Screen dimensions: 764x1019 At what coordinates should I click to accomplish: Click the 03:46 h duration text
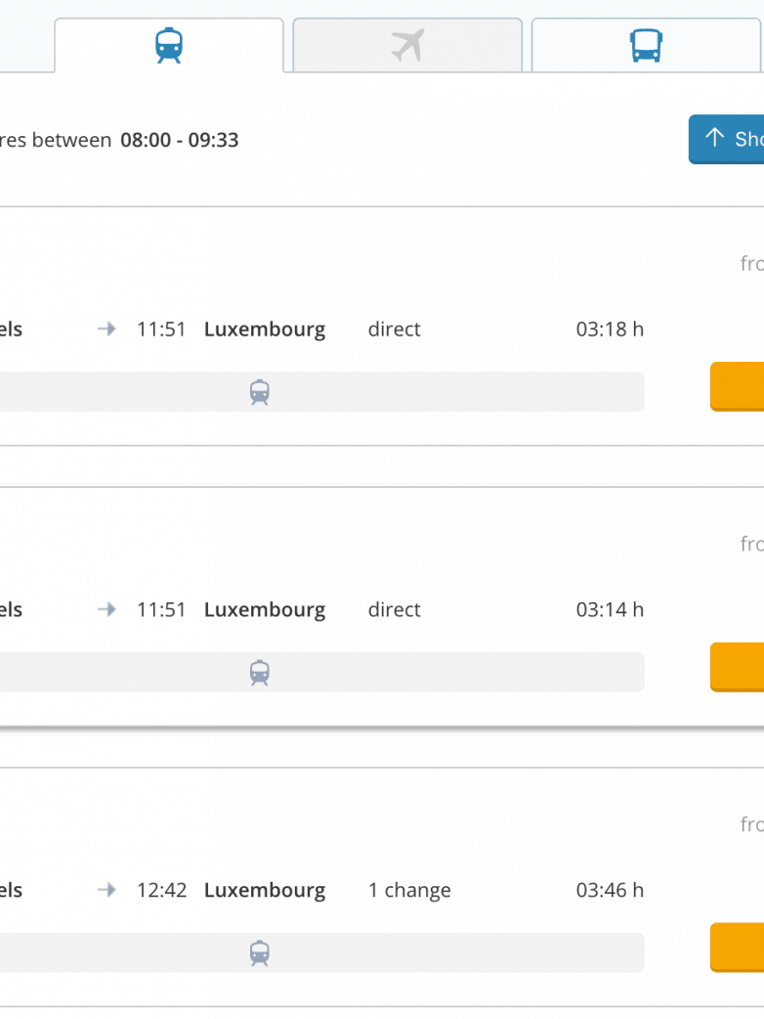tap(610, 891)
